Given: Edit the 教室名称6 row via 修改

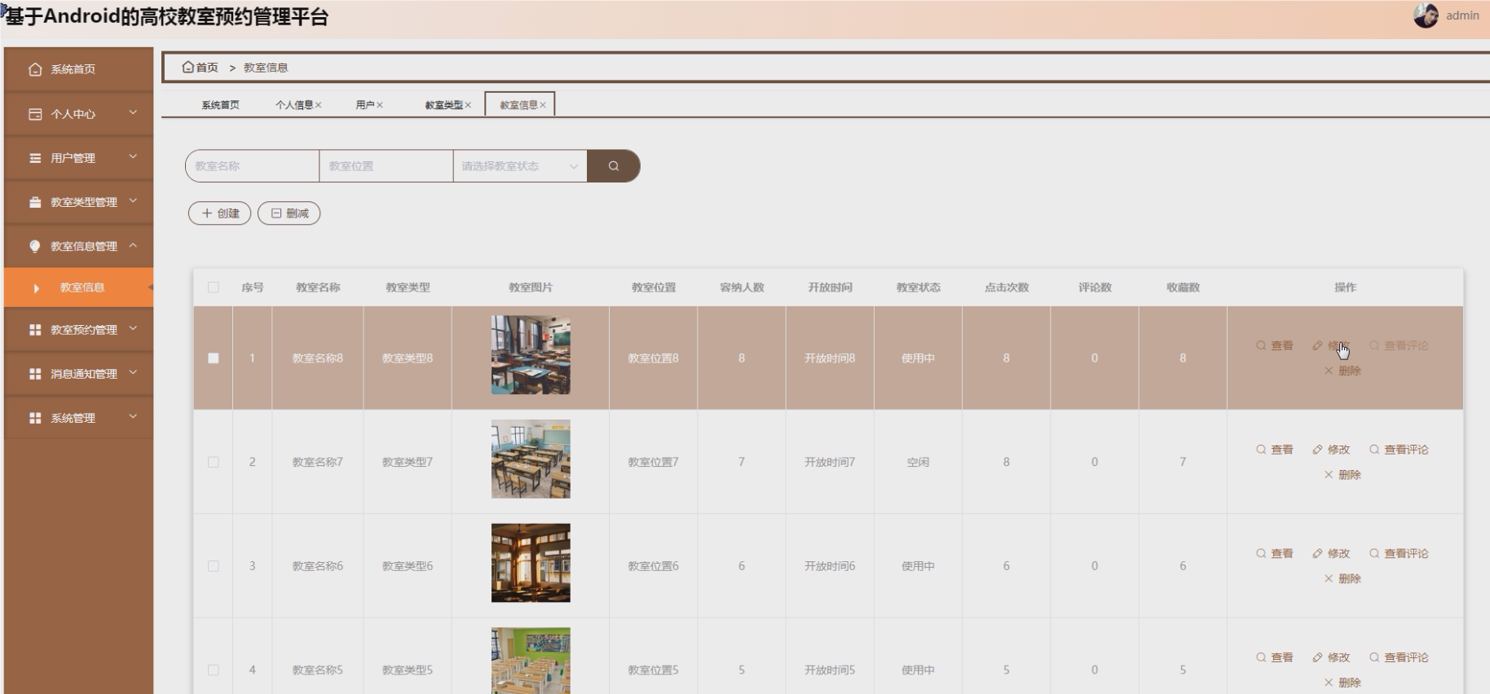Looking at the screenshot, I should [x=1331, y=554].
